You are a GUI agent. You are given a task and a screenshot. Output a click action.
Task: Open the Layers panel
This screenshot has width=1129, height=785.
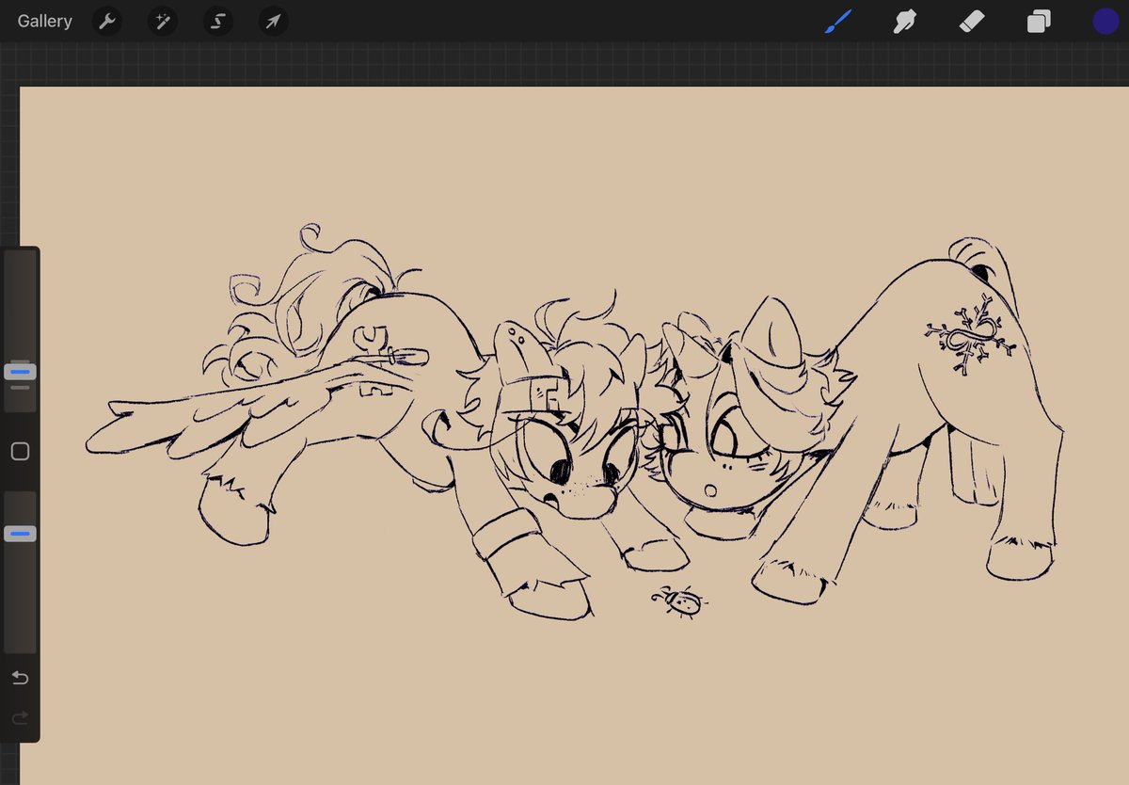1039,21
